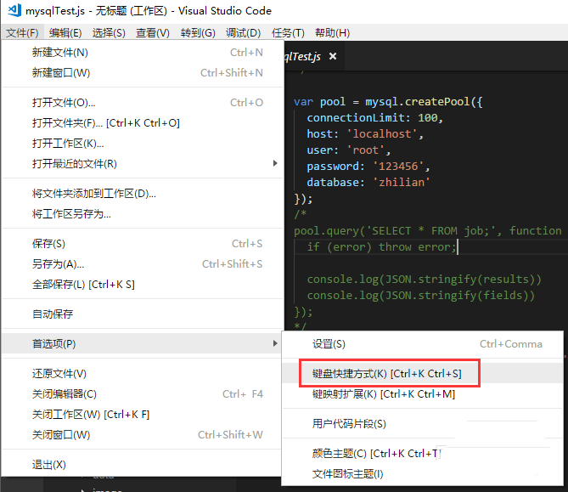568x492 pixels.
Task: Click the VS Code logo icon in title bar
Action: coord(14,10)
